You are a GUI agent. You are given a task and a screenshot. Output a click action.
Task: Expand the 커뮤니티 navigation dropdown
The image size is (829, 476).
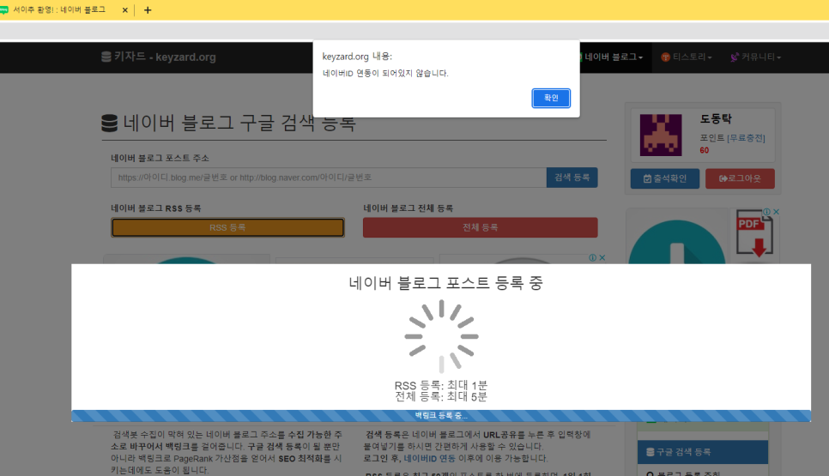click(x=755, y=57)
